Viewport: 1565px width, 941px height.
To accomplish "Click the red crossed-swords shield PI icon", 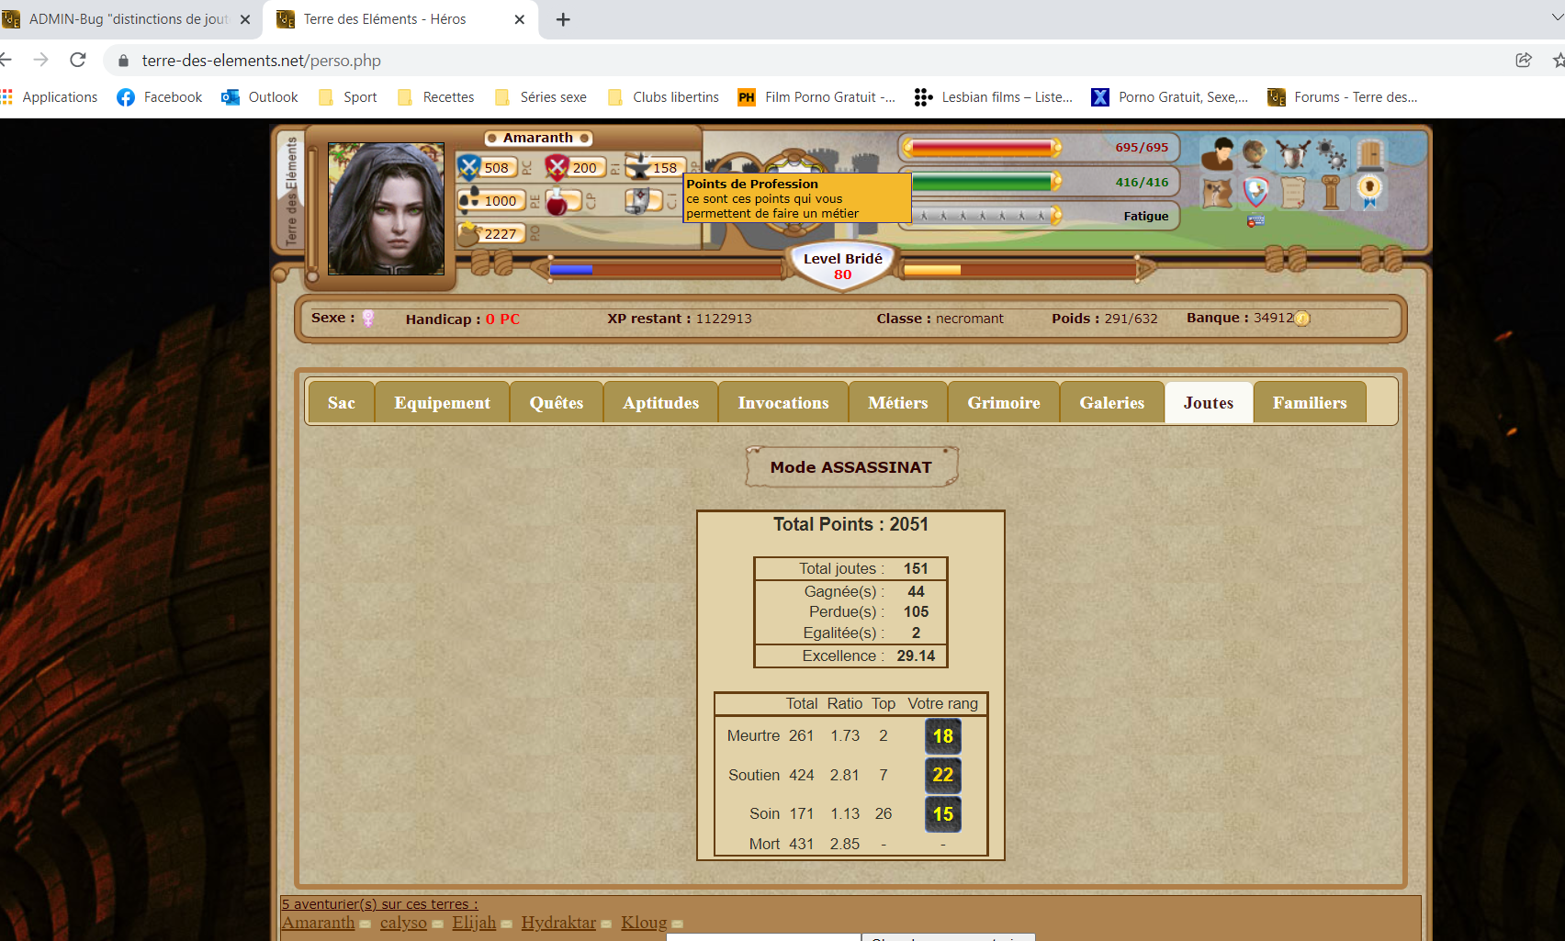I will pyautogui.click(x=557, y=167).
